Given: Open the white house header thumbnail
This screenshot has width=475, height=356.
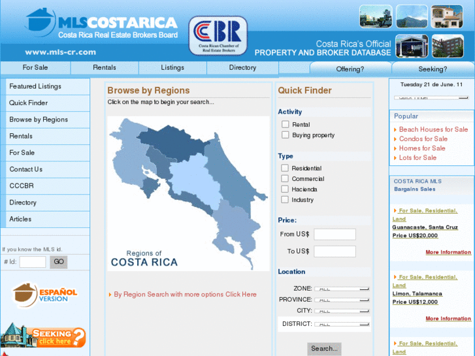Looking at the screenshot, I should tap(447, 16).
